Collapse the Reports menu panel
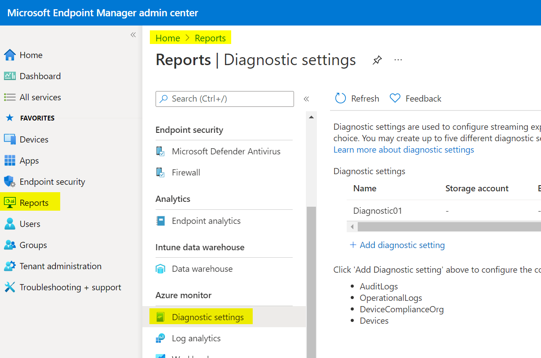541x358 pixels. click(x=306, y=99)
